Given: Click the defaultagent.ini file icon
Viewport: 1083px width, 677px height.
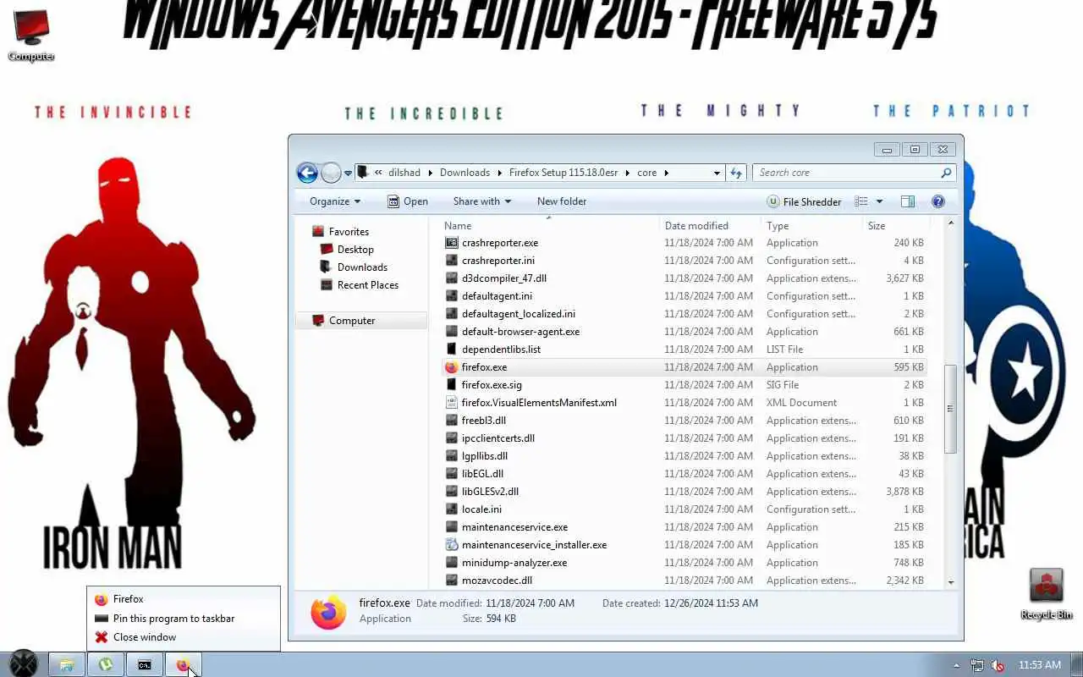Looking at the screenshot, I should [x=451, y=296].
